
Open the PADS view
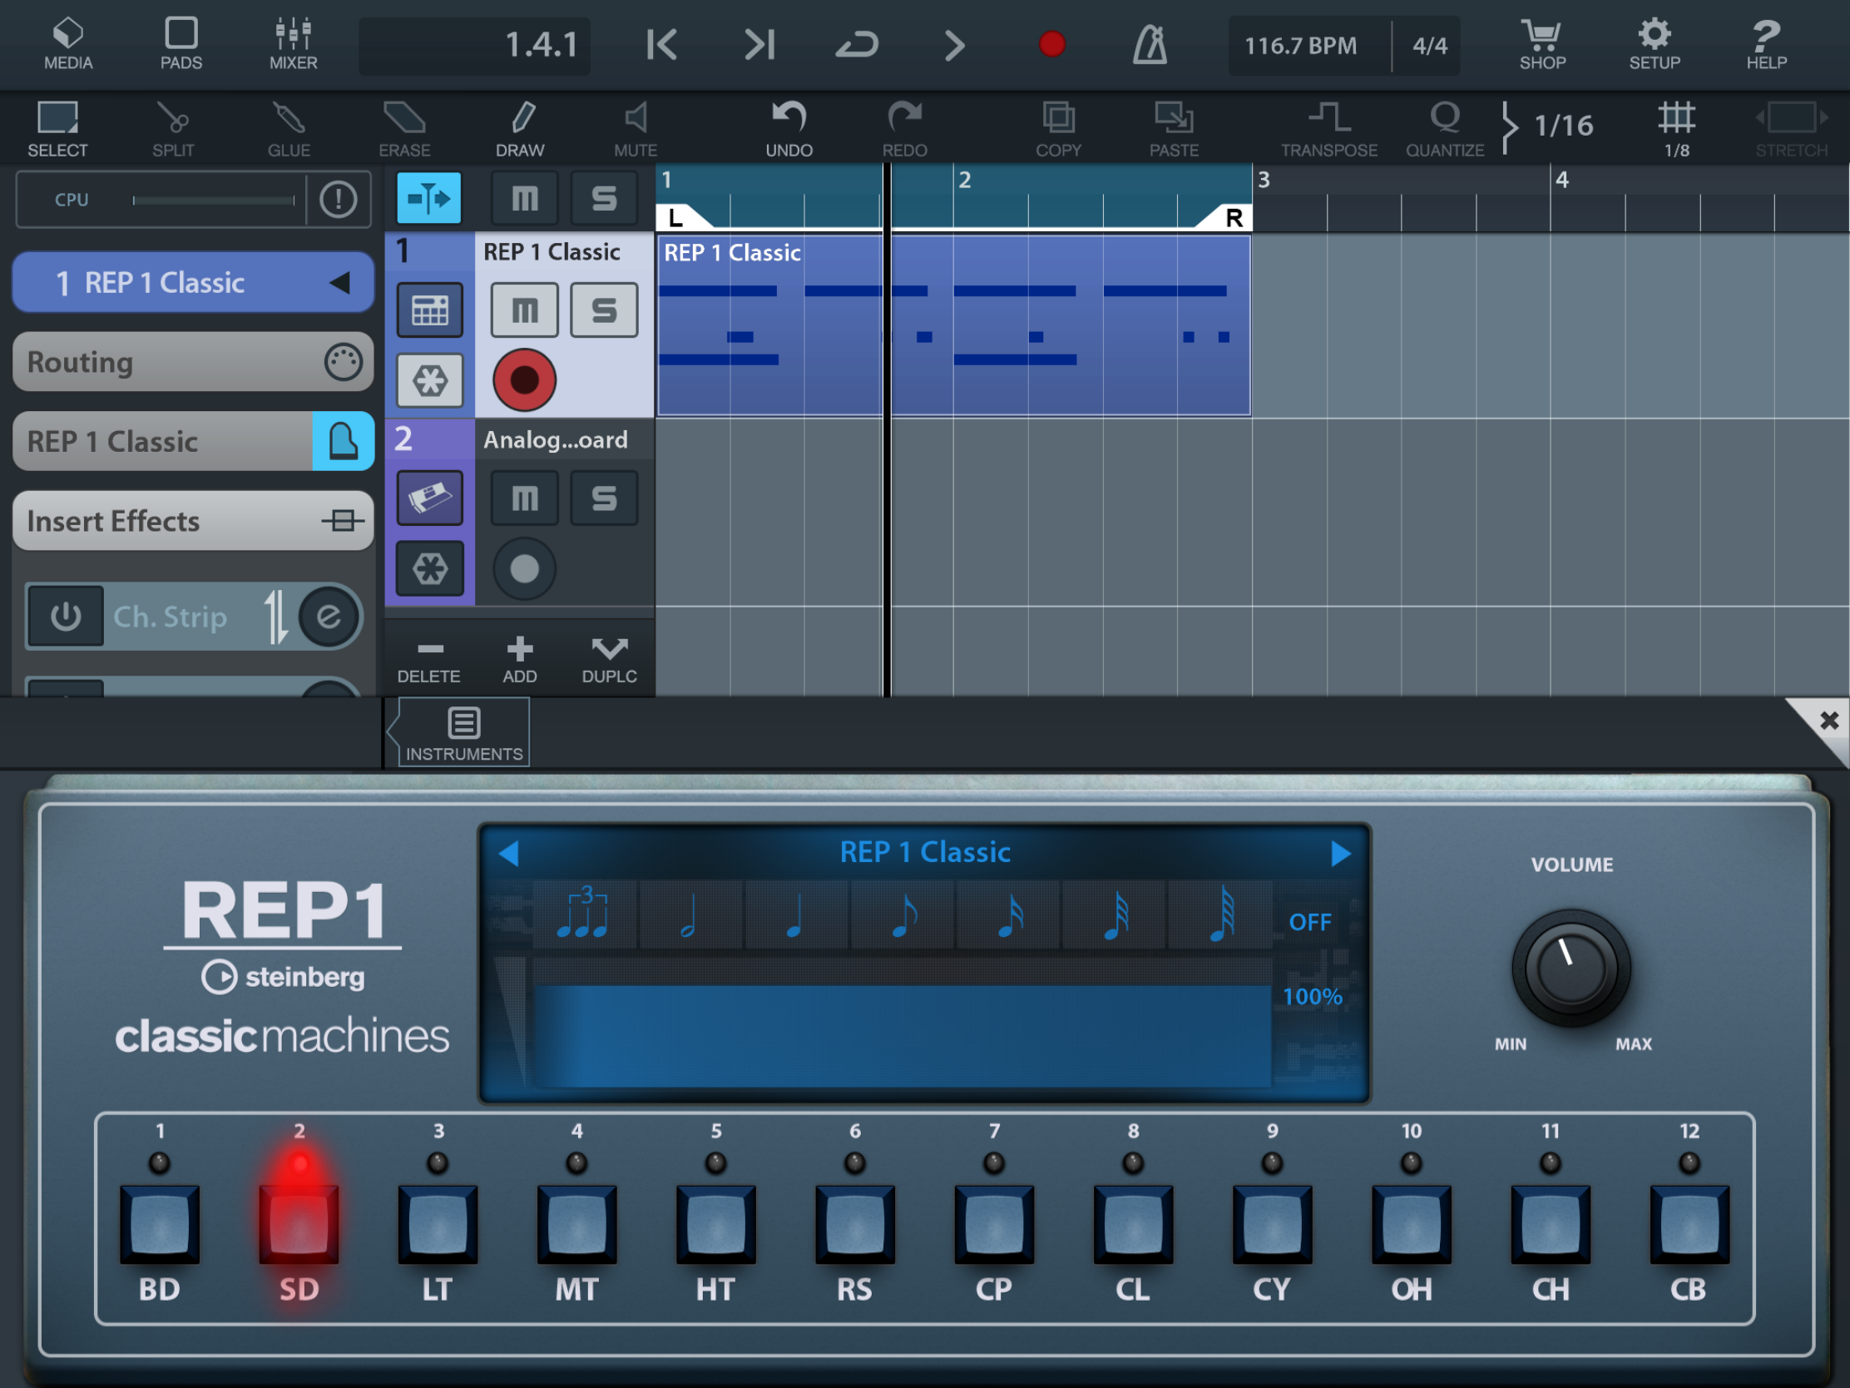coord(181,43)
